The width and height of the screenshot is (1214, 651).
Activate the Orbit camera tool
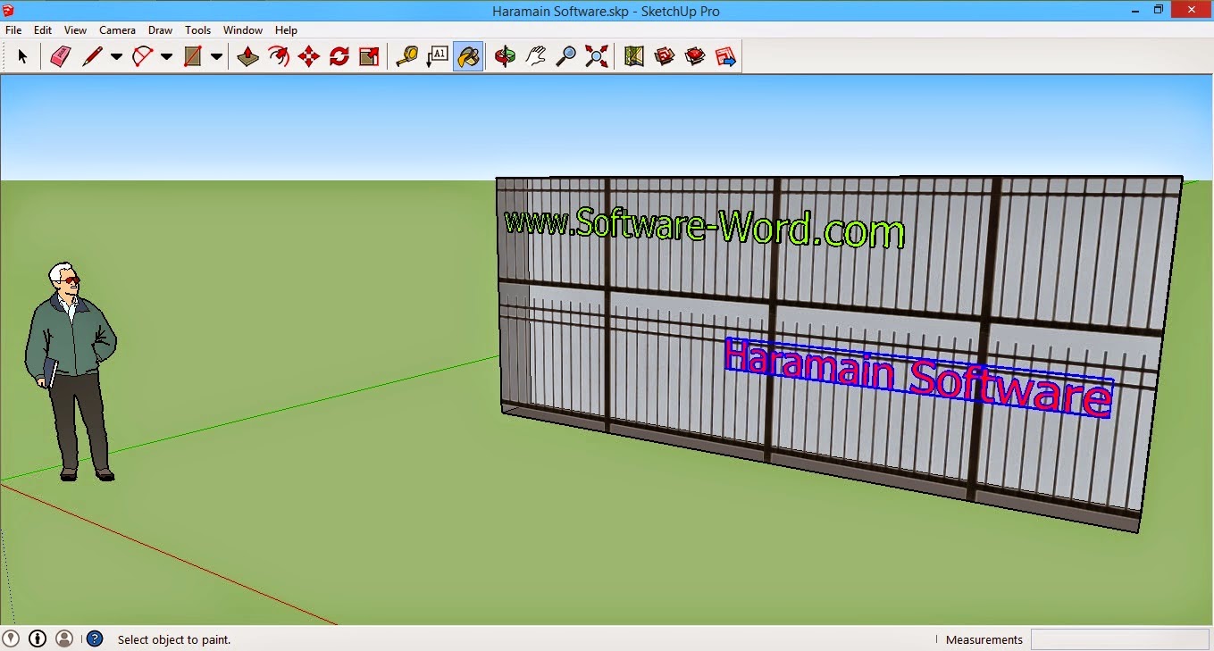pyautogui.click(x=506, y=57)
